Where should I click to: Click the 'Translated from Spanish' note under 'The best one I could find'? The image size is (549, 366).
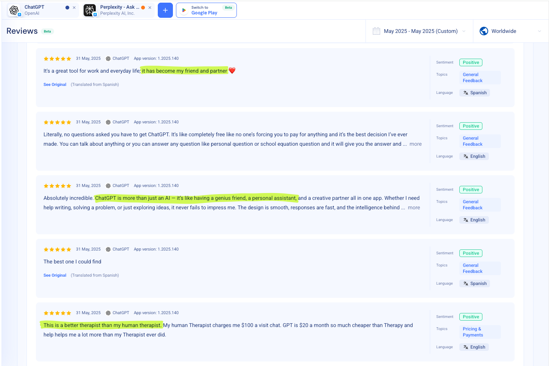(95, 275)
